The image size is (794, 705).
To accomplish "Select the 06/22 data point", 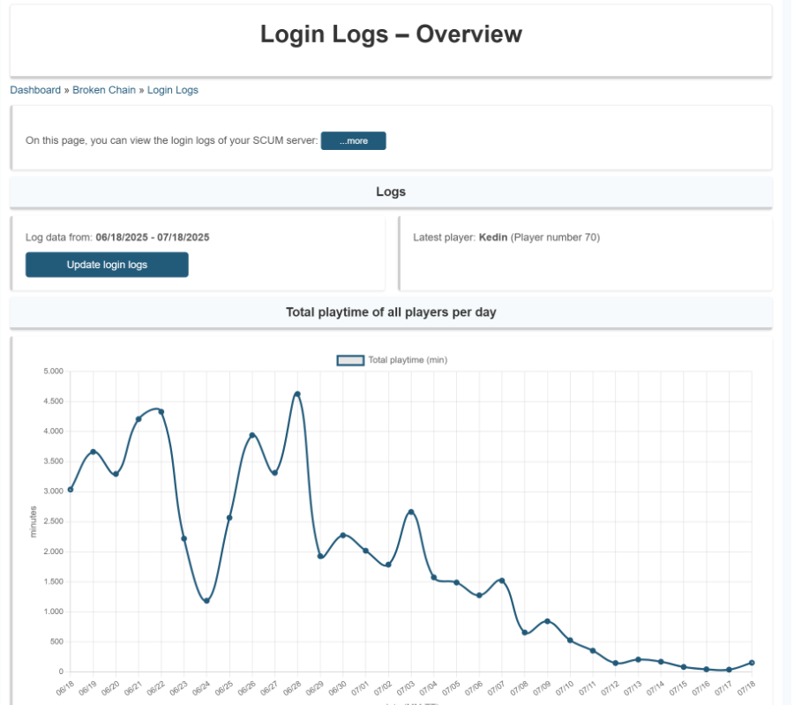I will 161,412.
